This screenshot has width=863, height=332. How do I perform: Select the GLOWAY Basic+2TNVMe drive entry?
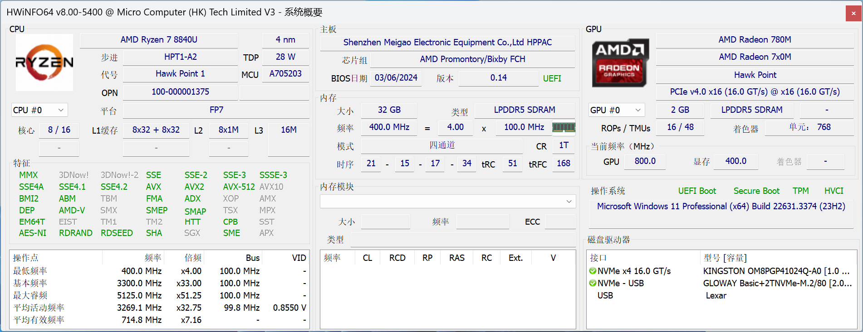point(777,284)
